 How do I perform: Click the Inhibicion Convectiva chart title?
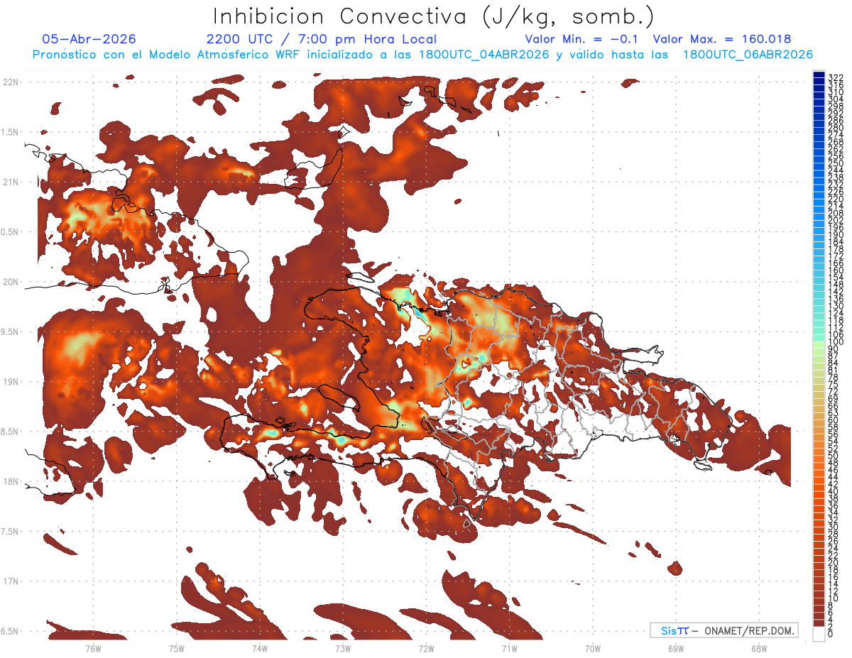435,16
